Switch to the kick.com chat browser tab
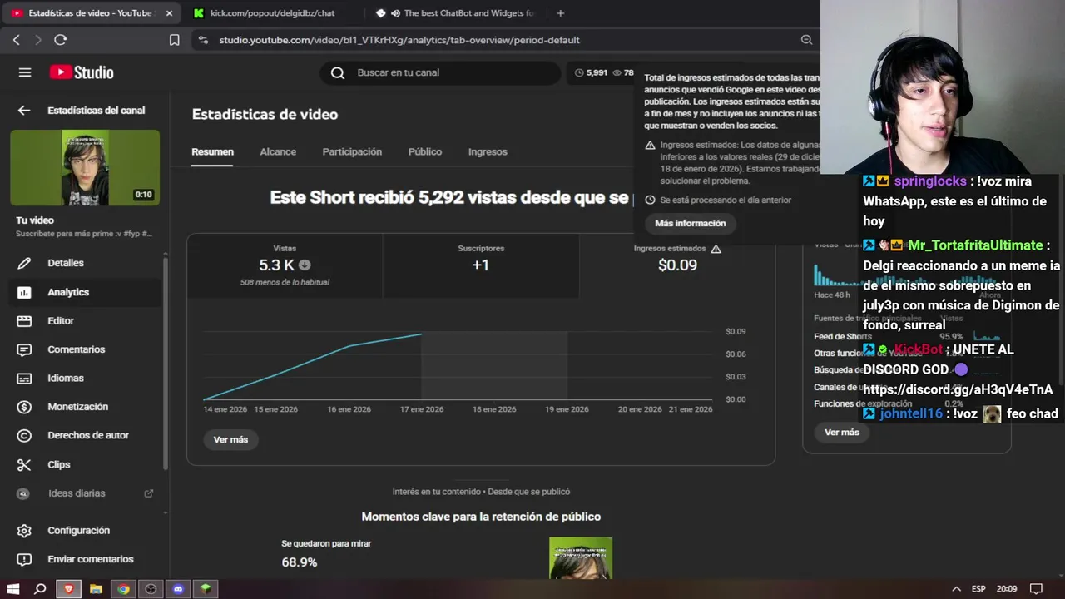This screenshot has width=1065, height=599. pyautogui.click(x=273, y=13)
